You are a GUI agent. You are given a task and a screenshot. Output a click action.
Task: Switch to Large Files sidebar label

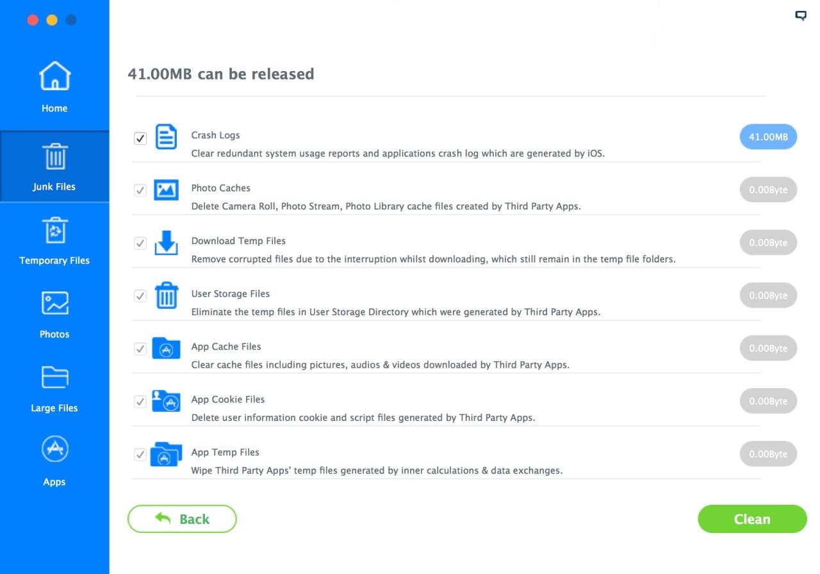click(x=54, y=407)
